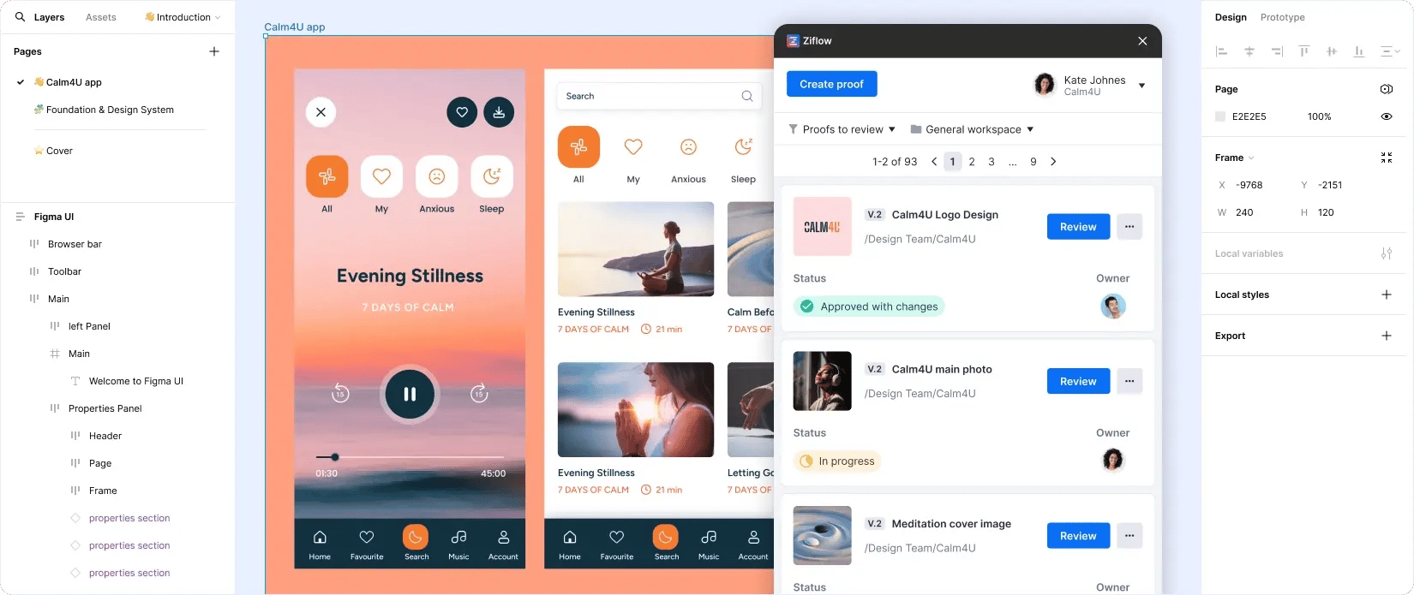Click the Approved with changes status badge

coord(869,306)
